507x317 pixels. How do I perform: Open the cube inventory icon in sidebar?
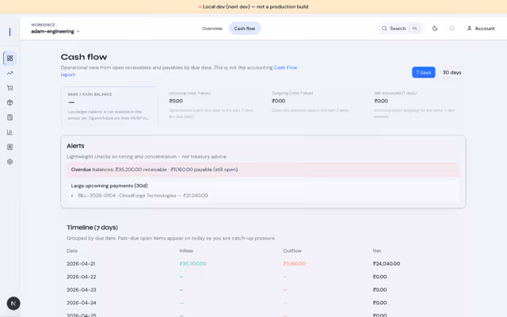coord(10,102)
